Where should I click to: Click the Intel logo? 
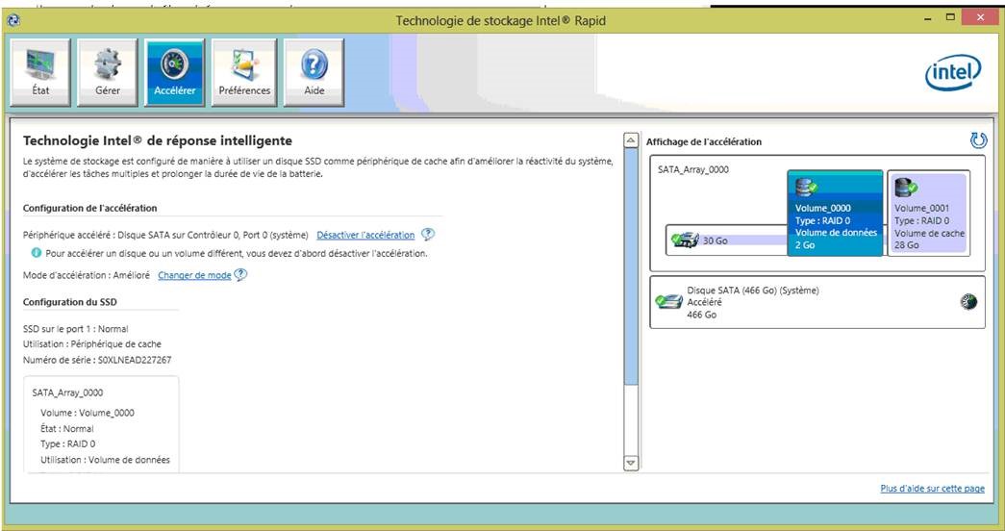(x=952, y=72)
